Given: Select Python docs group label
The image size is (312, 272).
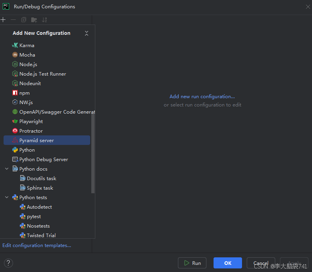Looking at the screenshot, I should (33, 169).
